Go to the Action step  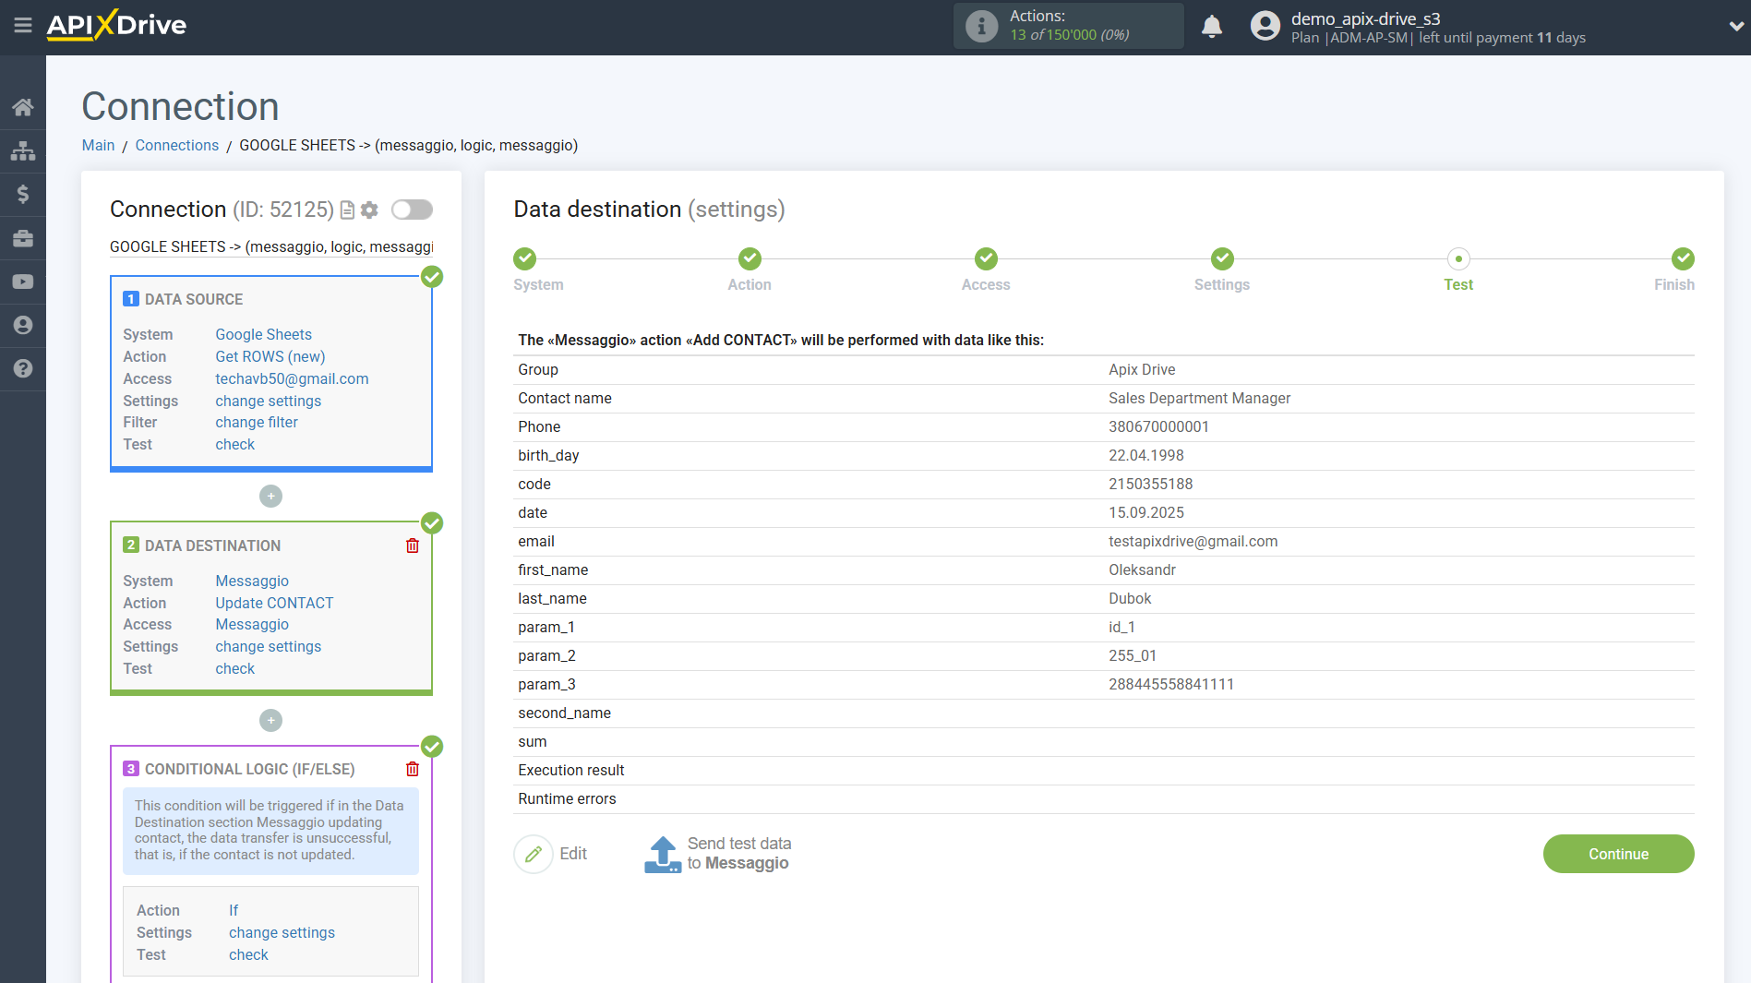pos(750,258)
